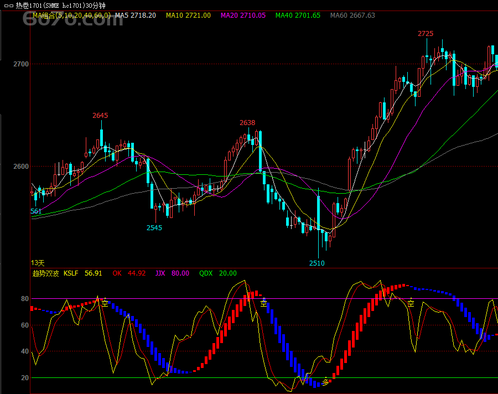Select the magenta JJX 80.00 label
The height and width of the screenshot is (394, 498).
[x=172, y=273]
